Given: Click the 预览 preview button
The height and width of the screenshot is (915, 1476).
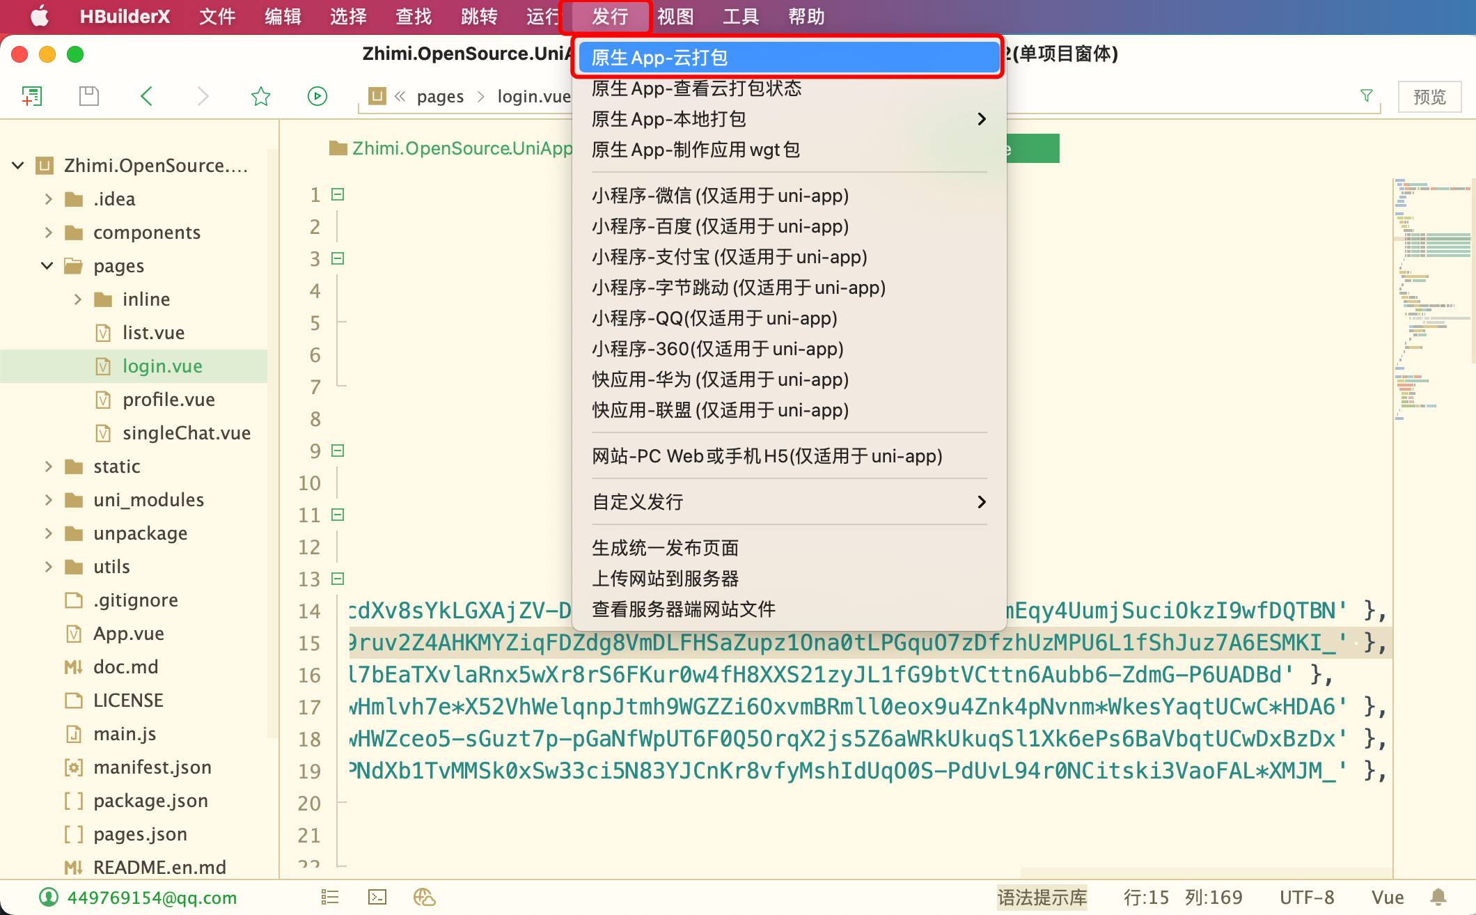Looking at the screenshot, I should 1429,97.
